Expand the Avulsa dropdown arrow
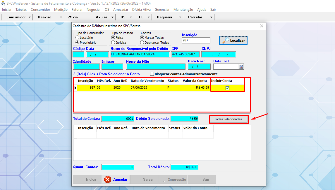Viewport: 335px width, 190px height. (x=113, y=17)
